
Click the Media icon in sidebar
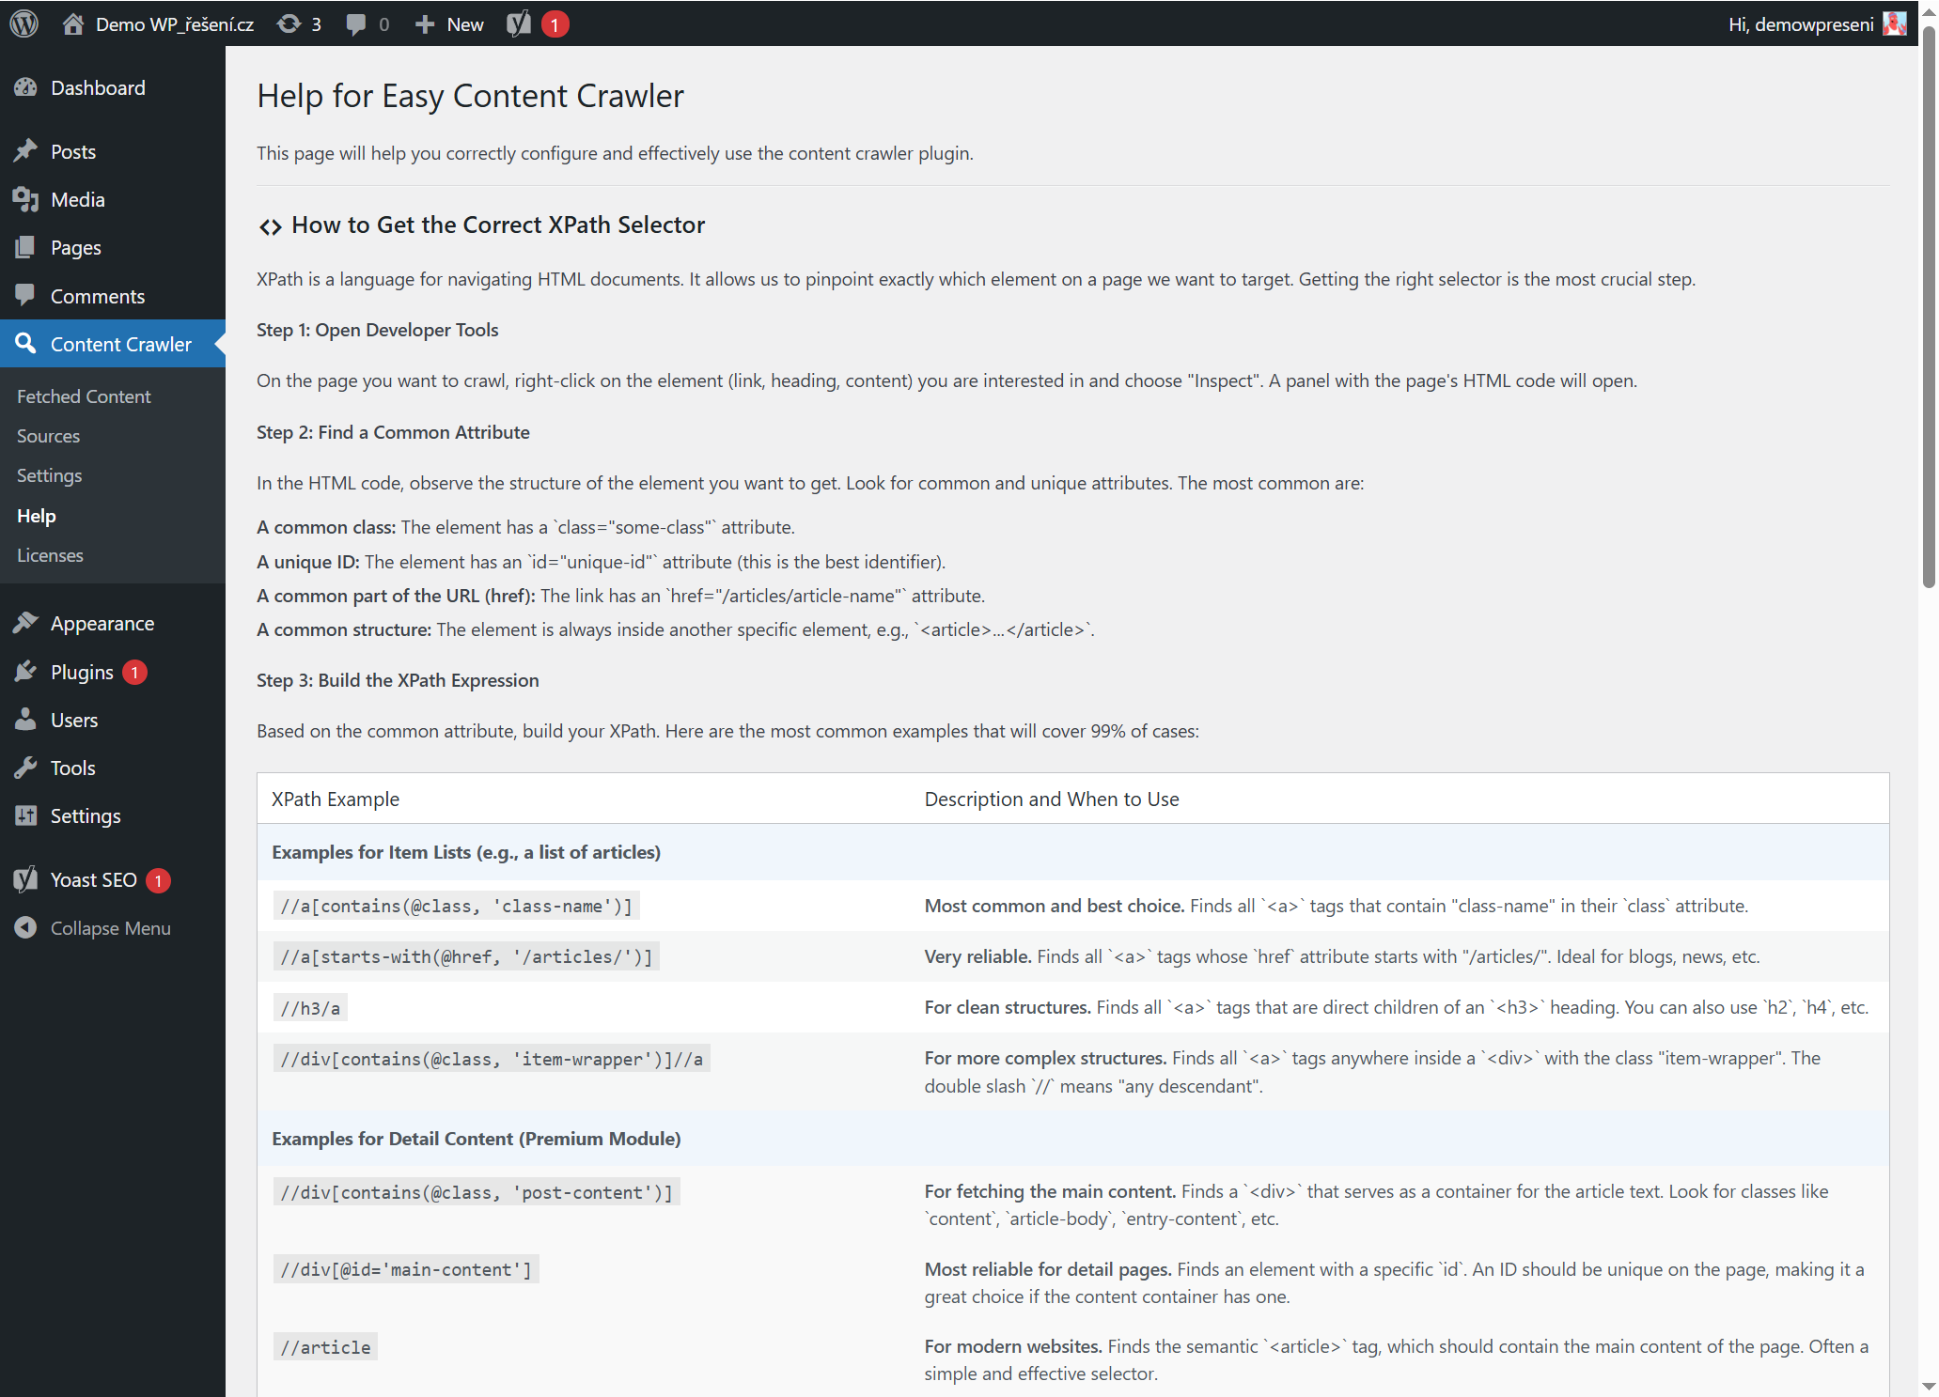25,199
